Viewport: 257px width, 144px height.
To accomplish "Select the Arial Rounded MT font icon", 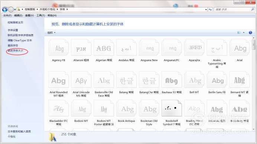I will (59, 80).
